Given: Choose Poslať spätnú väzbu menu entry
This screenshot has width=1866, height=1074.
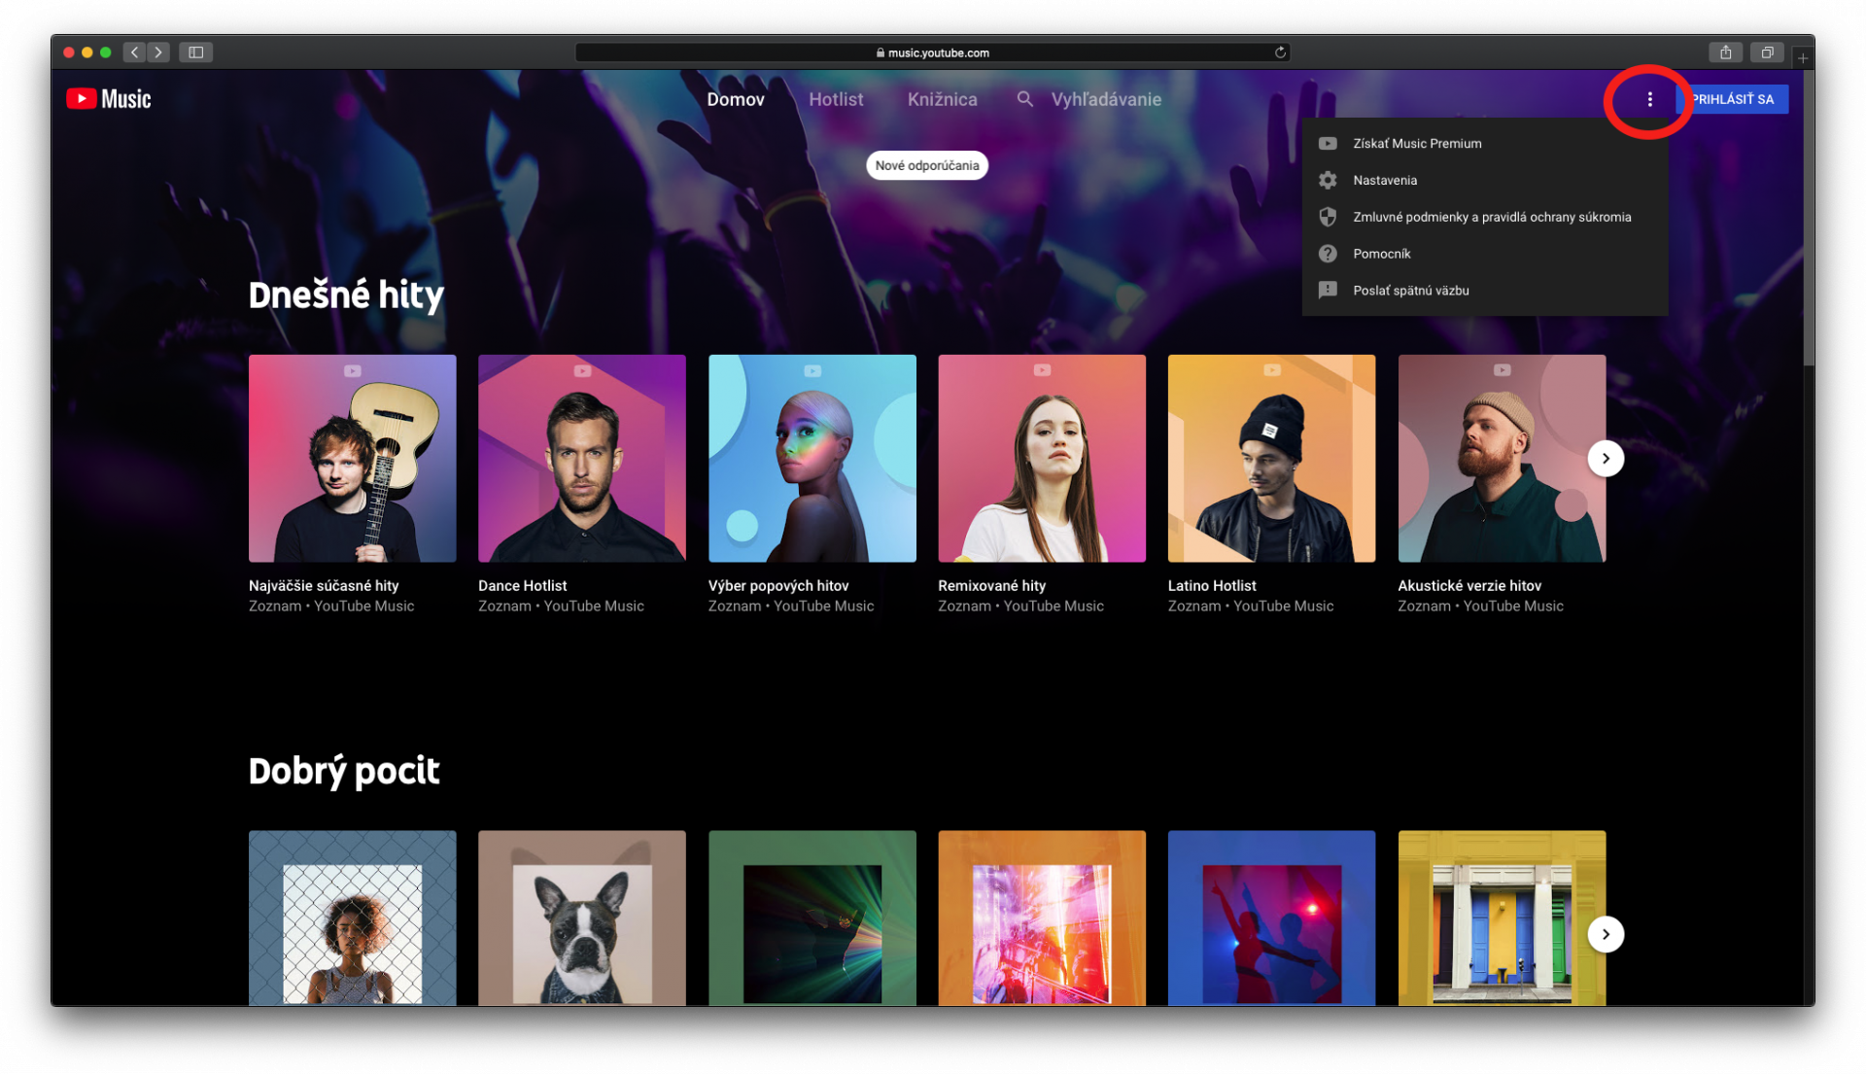Looking at the screenshot, I should (x=1485, y=291).
